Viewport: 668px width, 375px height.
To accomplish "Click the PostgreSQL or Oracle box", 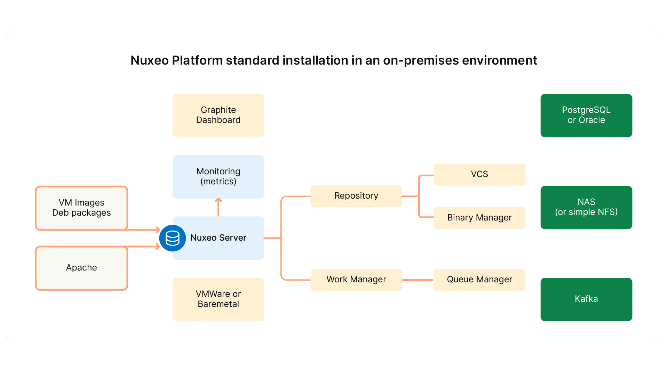I will [x=586, y=115].
